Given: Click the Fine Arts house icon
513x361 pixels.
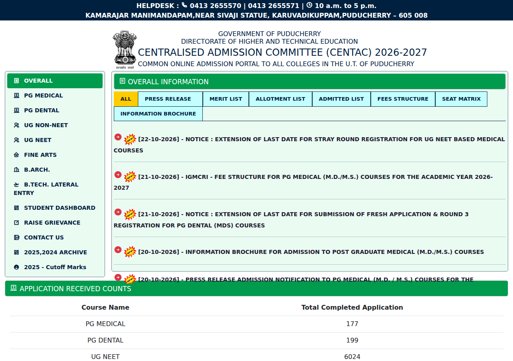Looking at the screenshot, I should pos(16,155).
